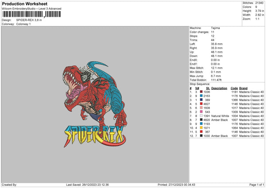Click the 'Last Saved: 26/12/2023' footer text
Screen dimensions: 266x188
[87, 185]
